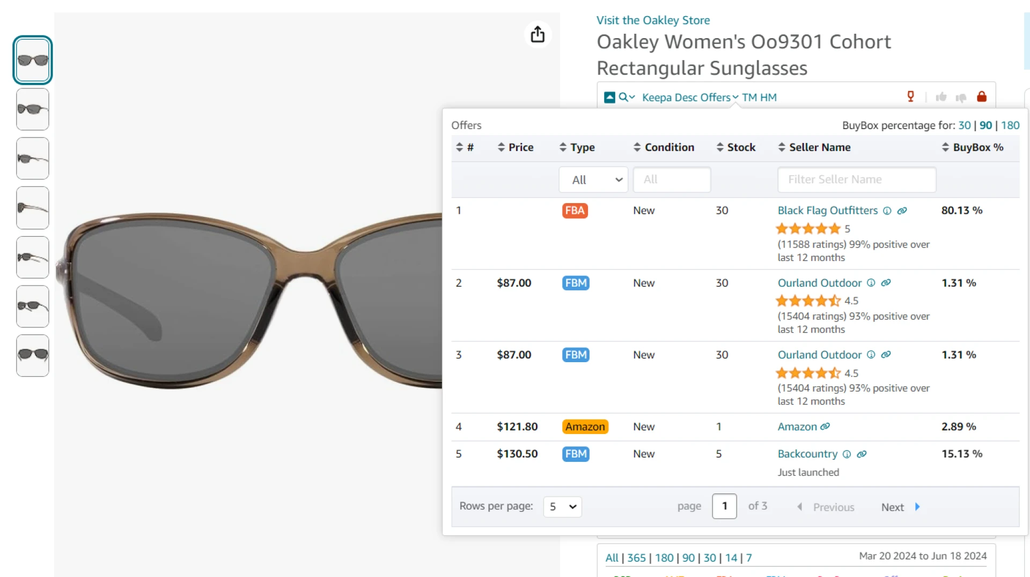Select the third sunglasses thumbnail
The height and width of the screenshot is (577, 1030).
(x=32, y=159)
